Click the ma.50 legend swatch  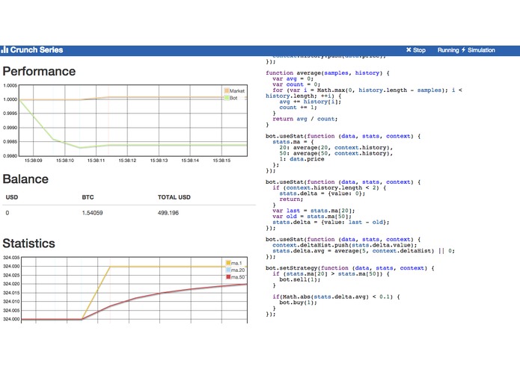pyautogui.click(x=228, y=276)
